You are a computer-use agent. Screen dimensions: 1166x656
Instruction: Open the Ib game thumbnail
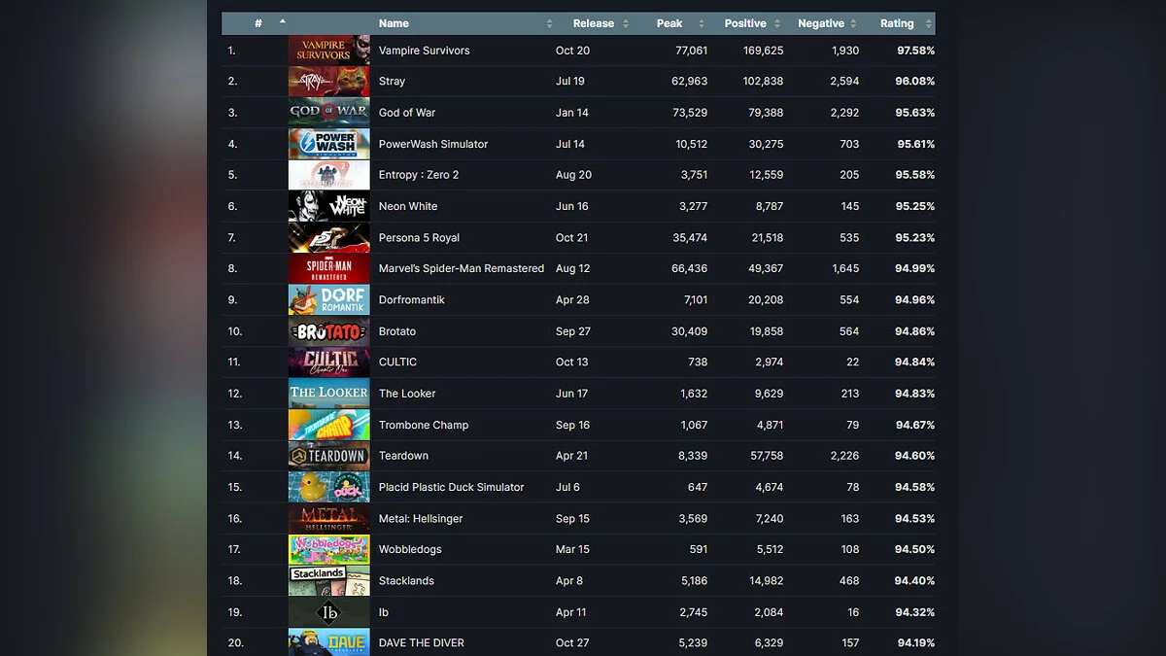coord(329,612)
